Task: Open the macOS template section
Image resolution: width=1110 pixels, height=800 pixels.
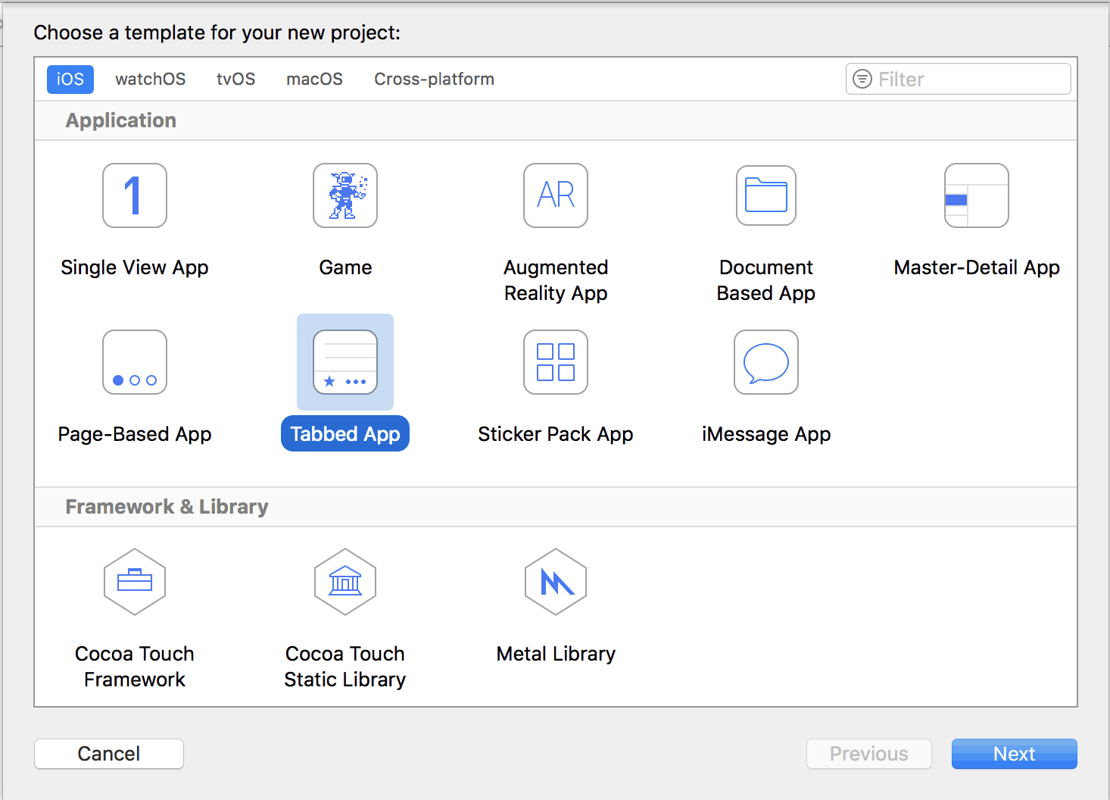Action: coord(314,79)
